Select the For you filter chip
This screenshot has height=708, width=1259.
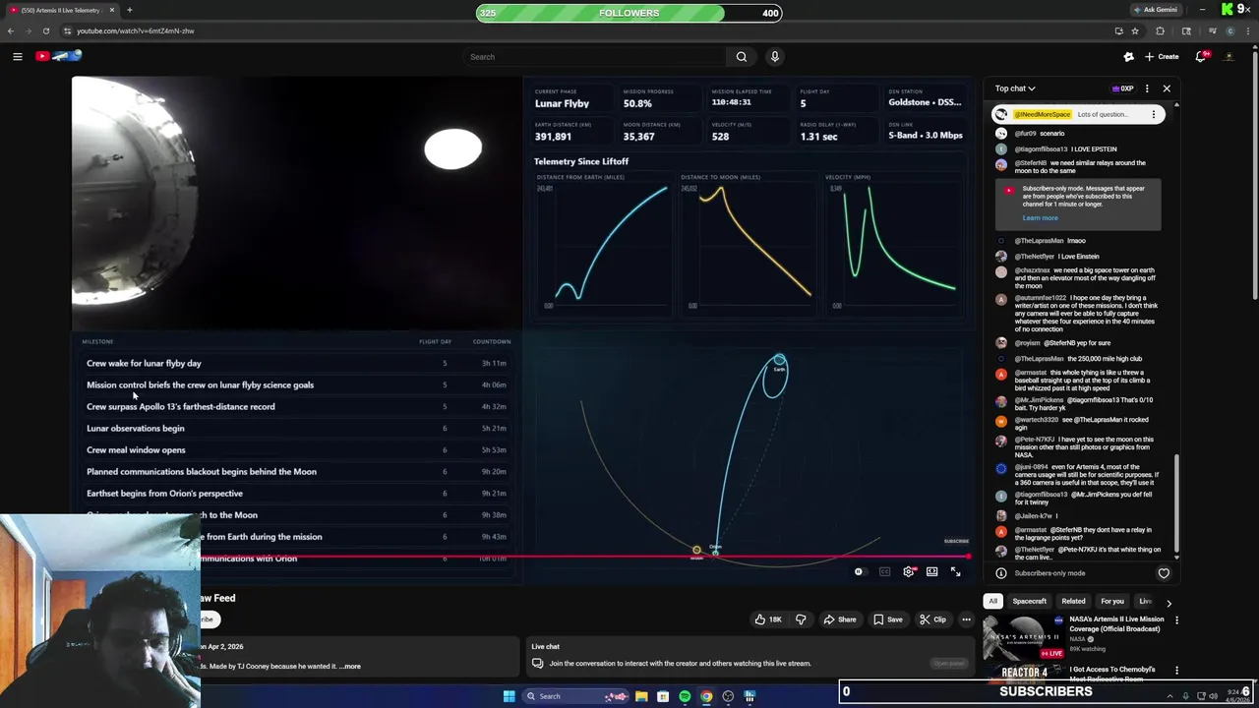point(1112,601)
